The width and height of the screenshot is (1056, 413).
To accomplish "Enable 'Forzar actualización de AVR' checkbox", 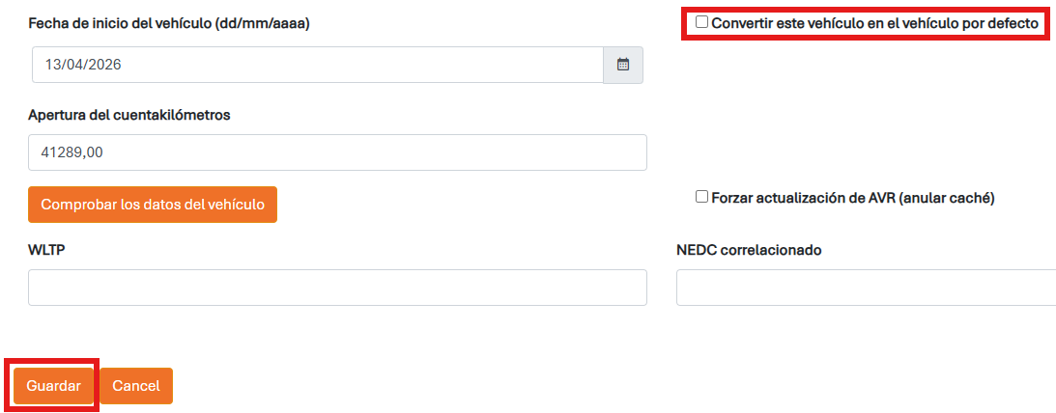I will click(x=702, y=197).
